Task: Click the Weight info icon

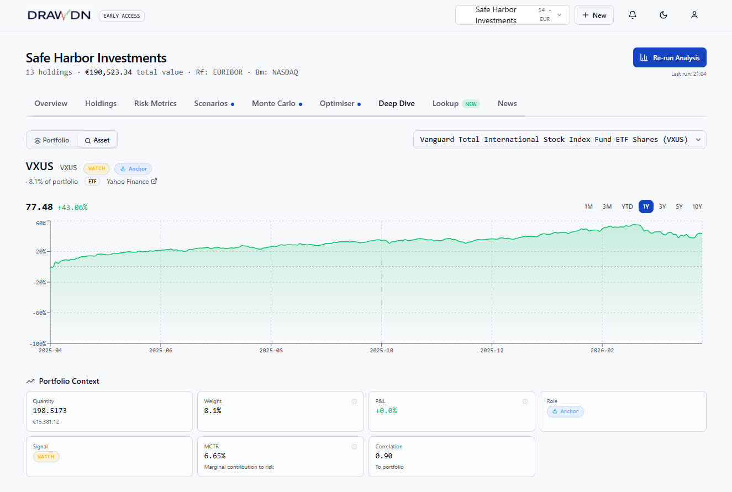Action: coord(354,401)
